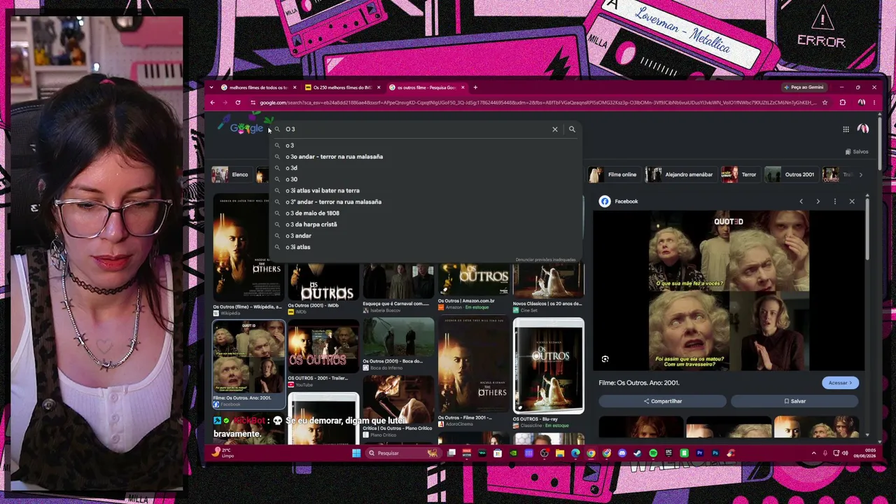Open Photoshop from the taskbar
This screenshot has width=896, height=504.
715,453
